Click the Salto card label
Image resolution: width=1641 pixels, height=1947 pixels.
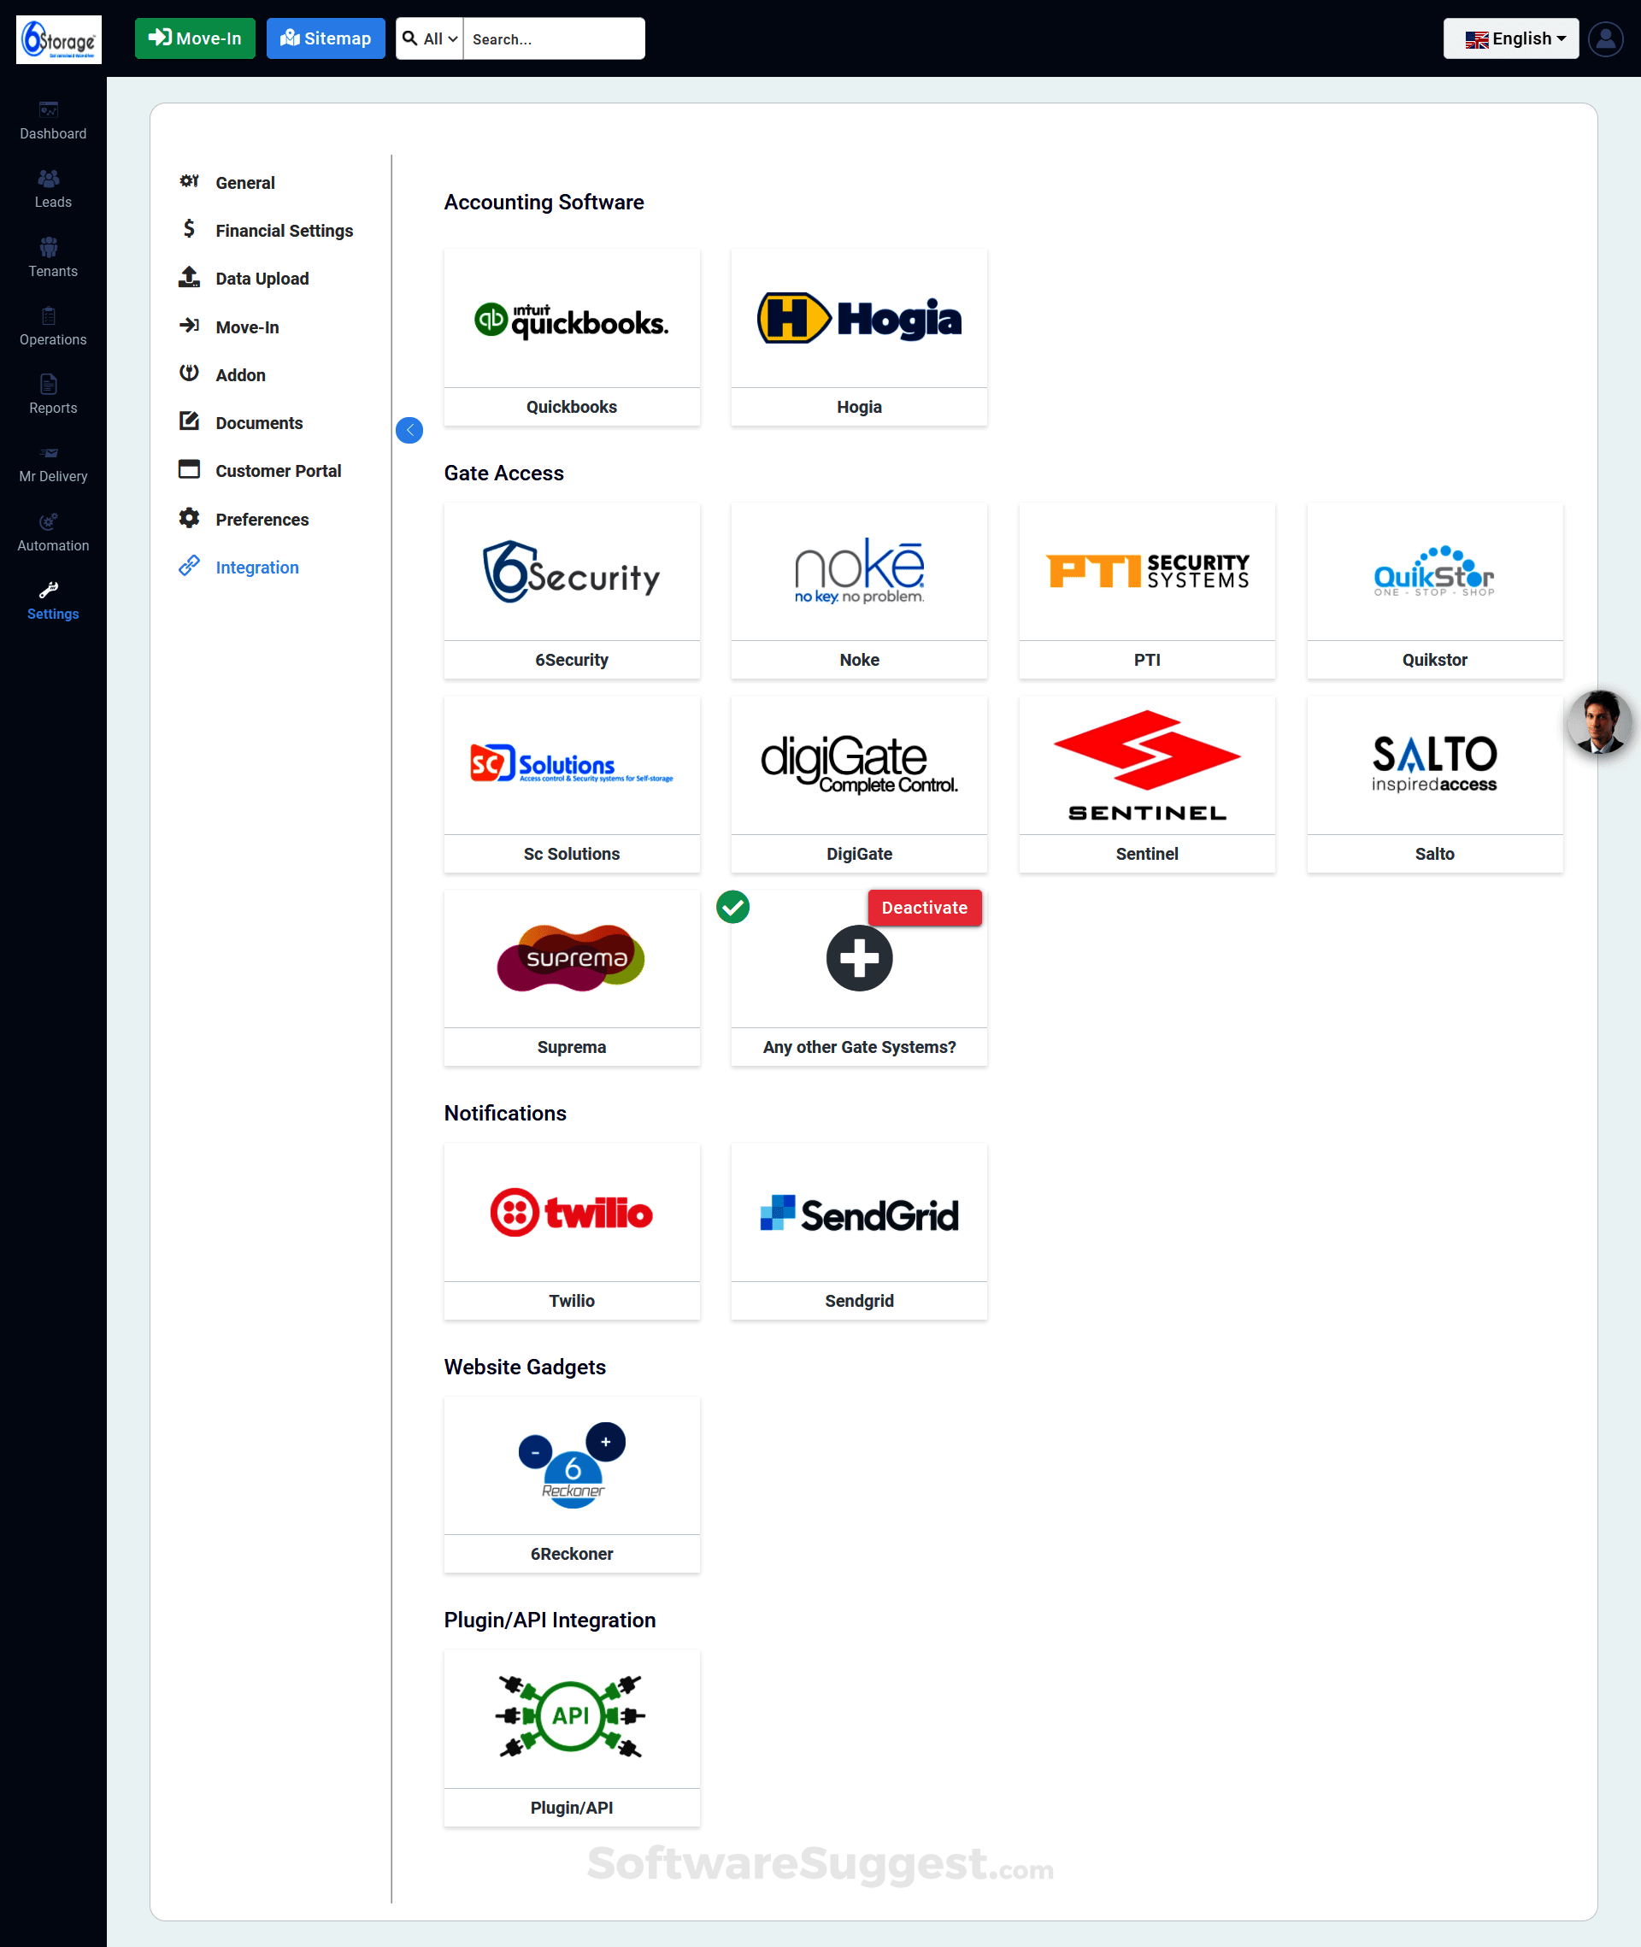pos(1433,853)
